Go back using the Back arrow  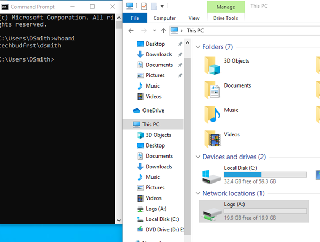[x=131, y=31]
